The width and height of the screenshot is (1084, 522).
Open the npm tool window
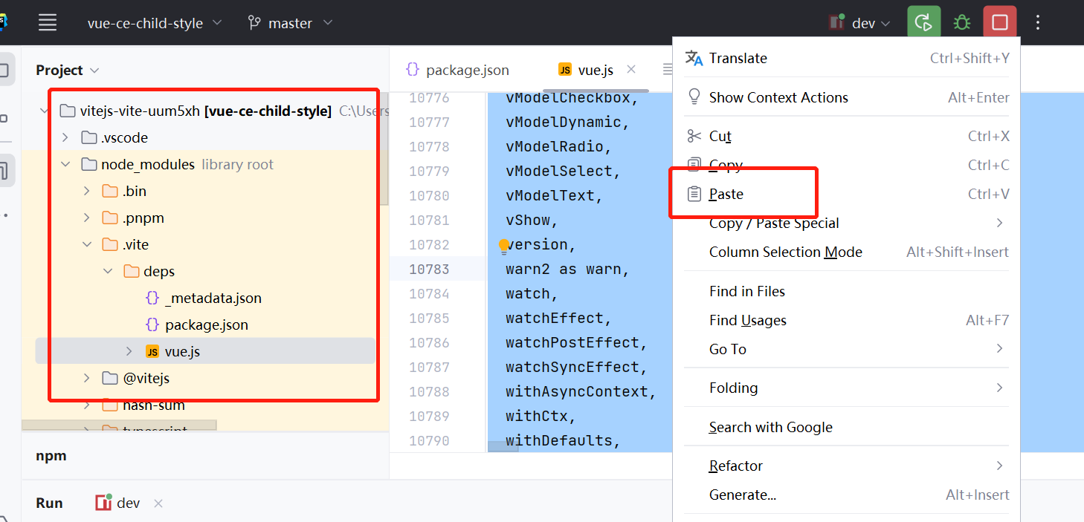tap(51, 455)
